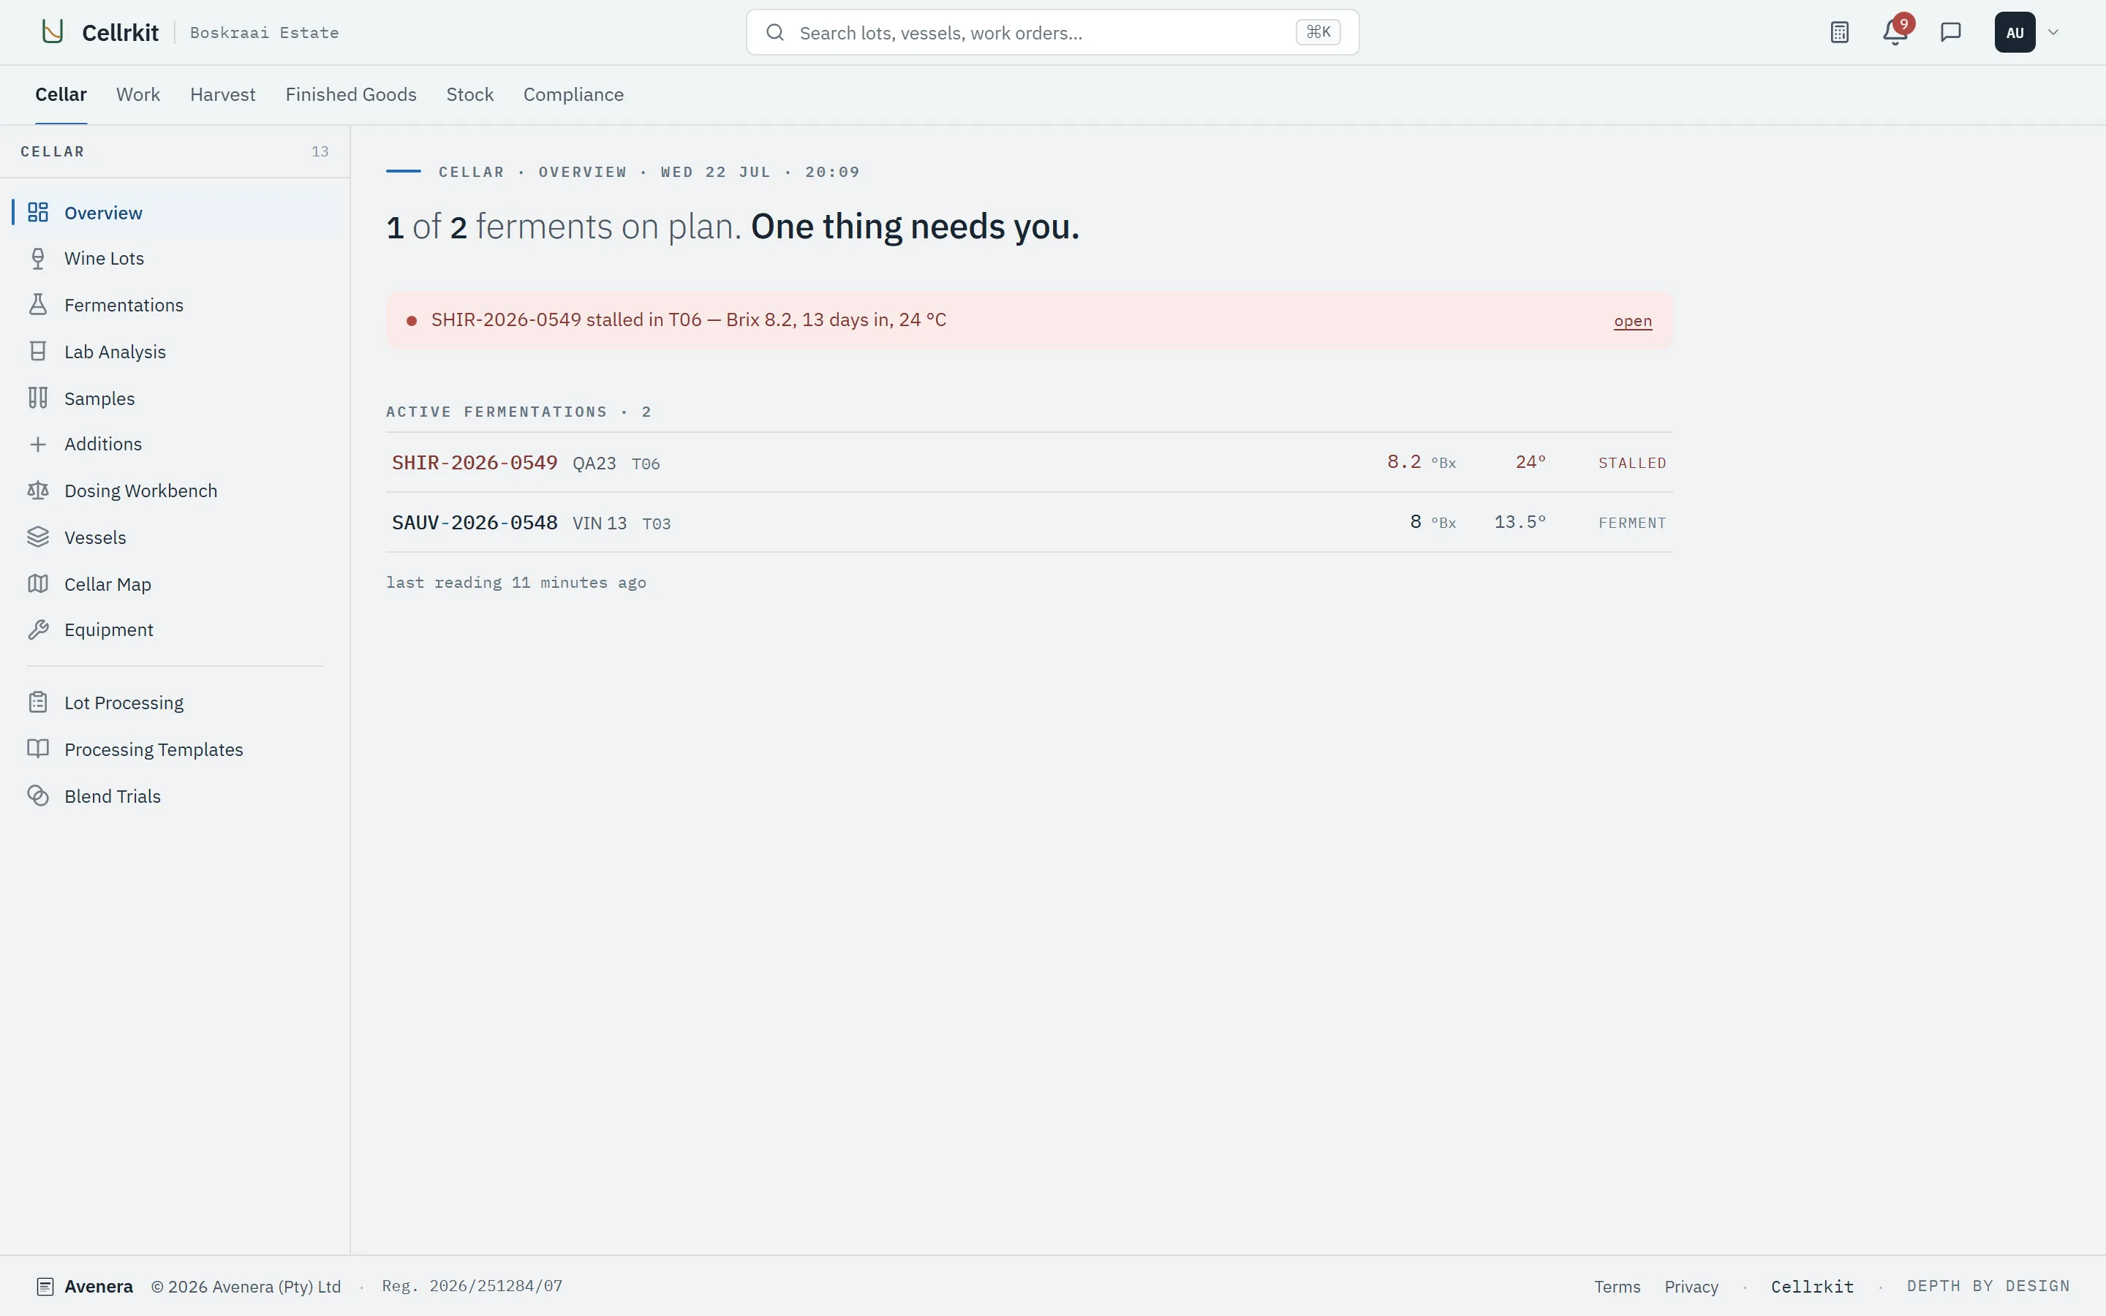This screenshot has height=1316, width=2106.
Task: Click the FERMENT status label
Action: coord(1631,523)
